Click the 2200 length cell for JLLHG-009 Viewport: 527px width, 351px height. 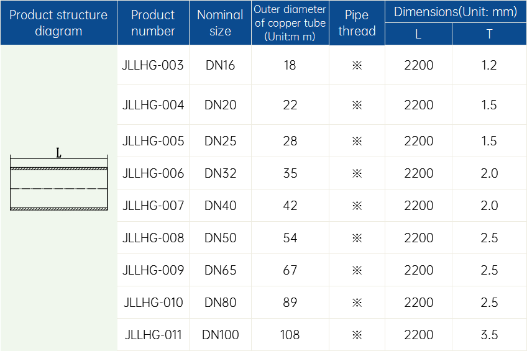(x=418, y=270)
